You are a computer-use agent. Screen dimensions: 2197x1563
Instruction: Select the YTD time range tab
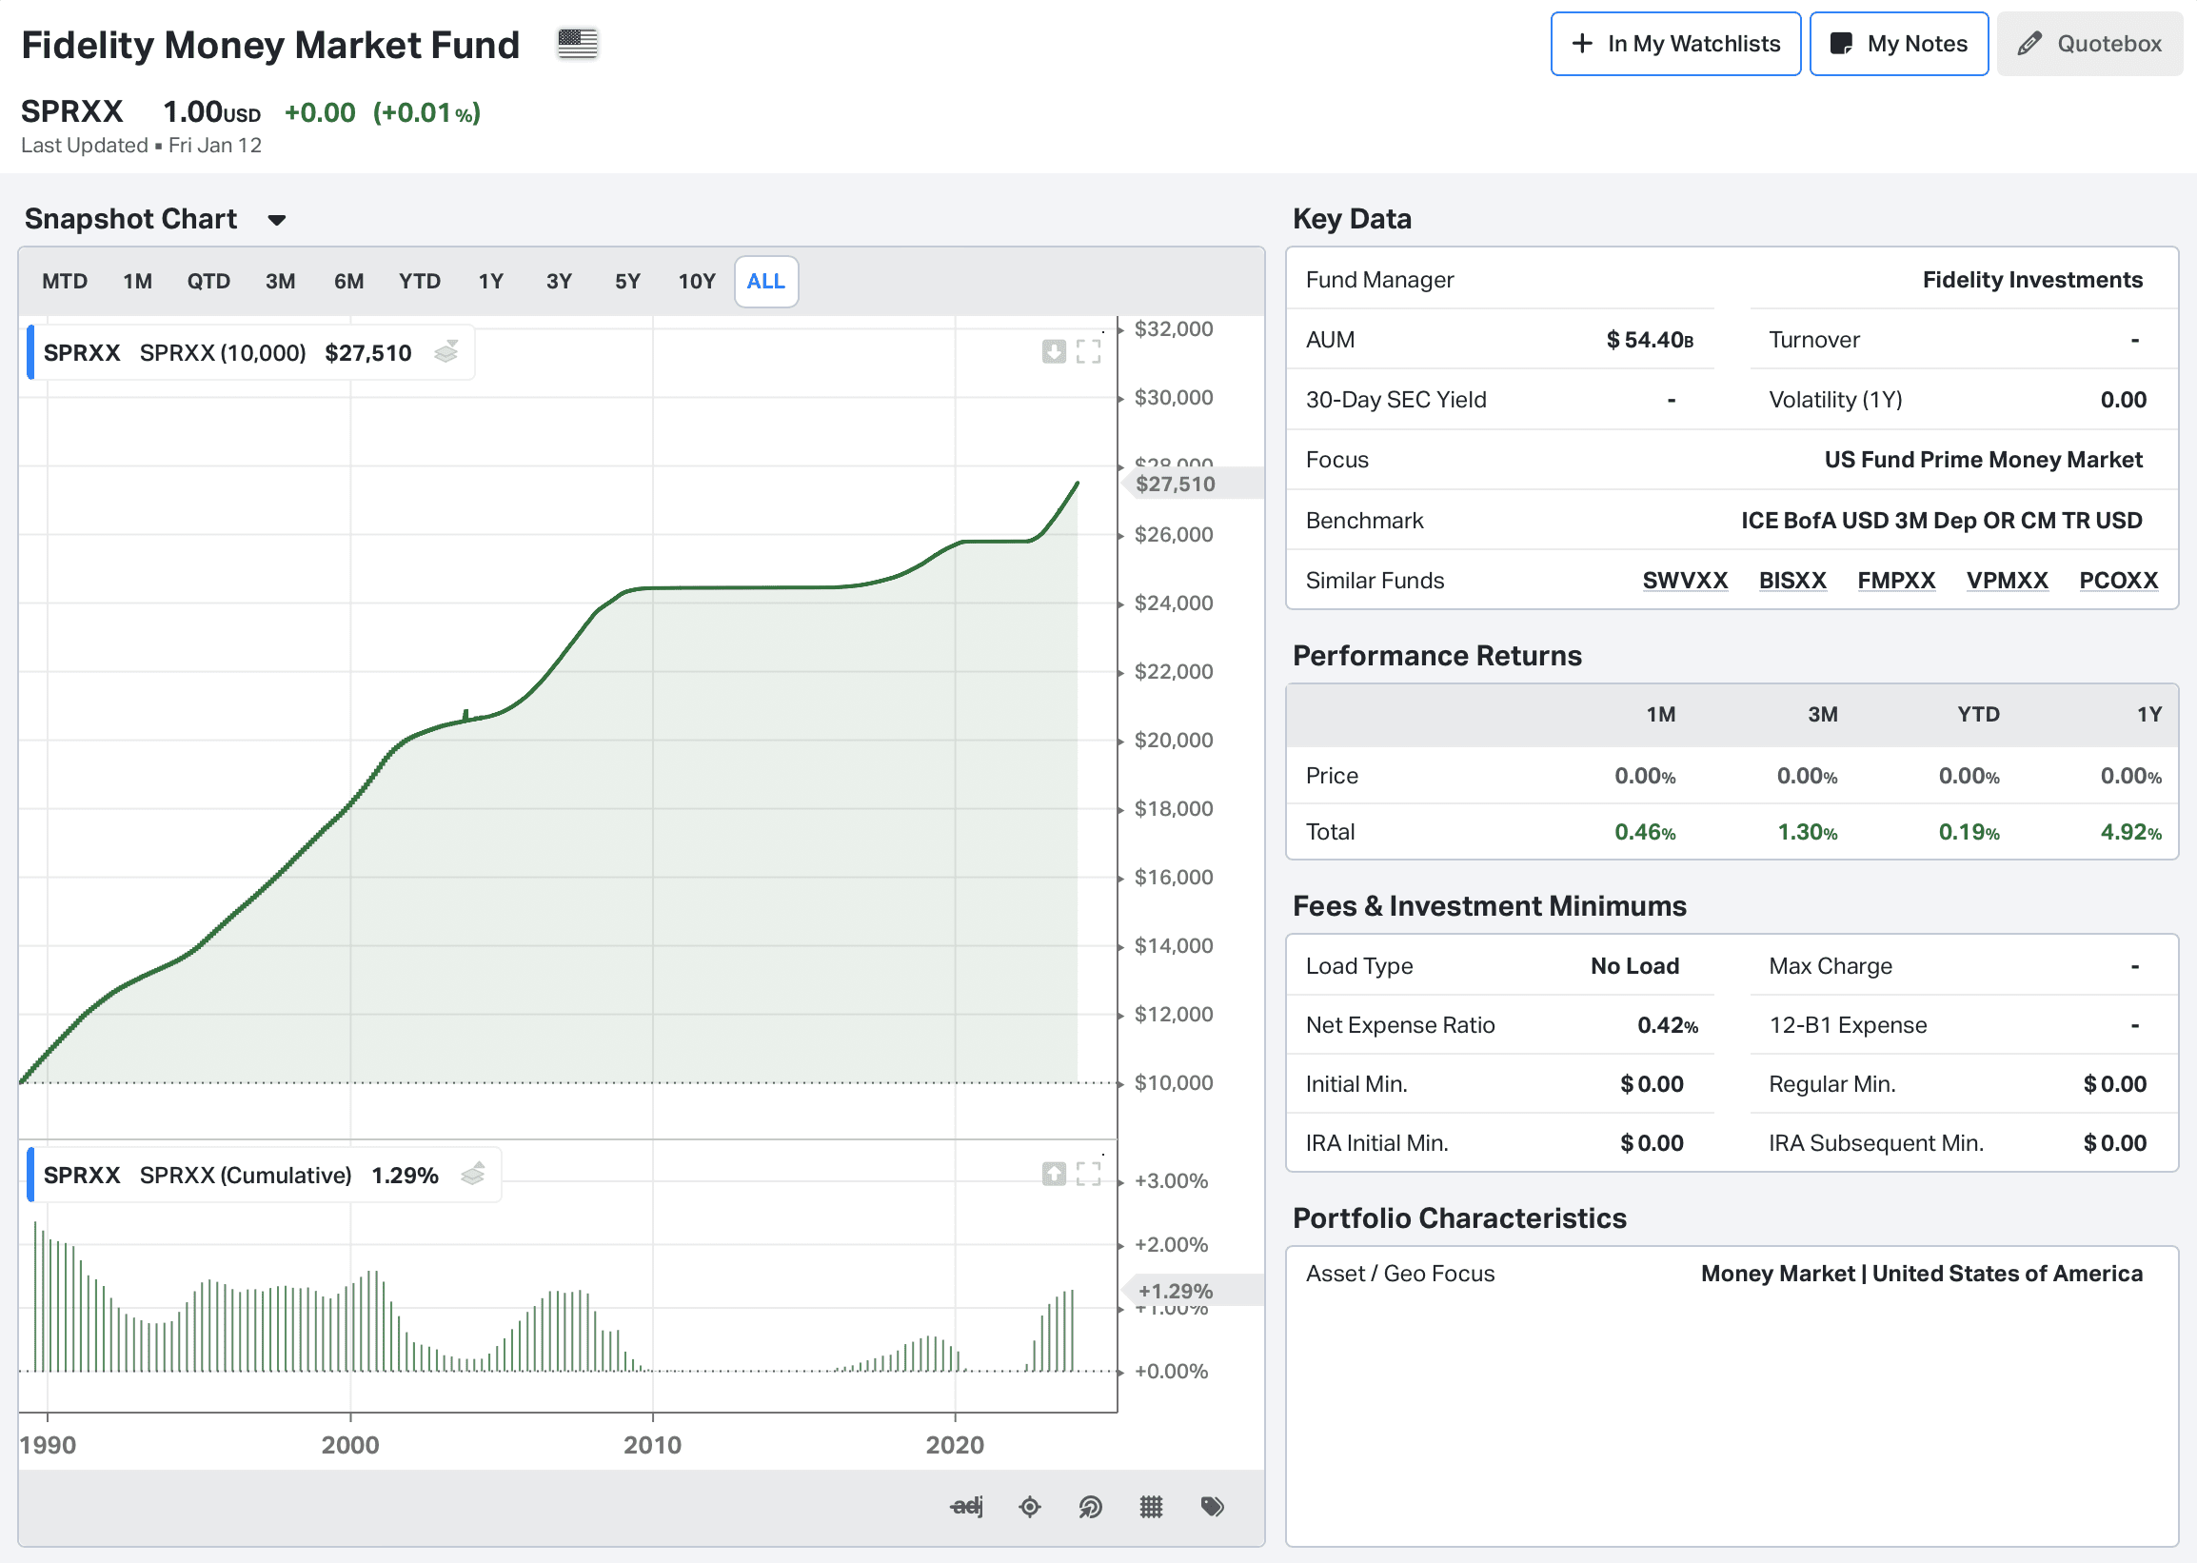pyautogui.click(x=420, y=281)
